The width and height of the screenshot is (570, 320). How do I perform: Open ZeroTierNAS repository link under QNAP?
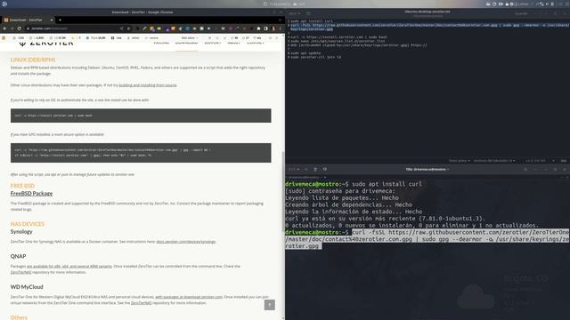tap(20, 272)
